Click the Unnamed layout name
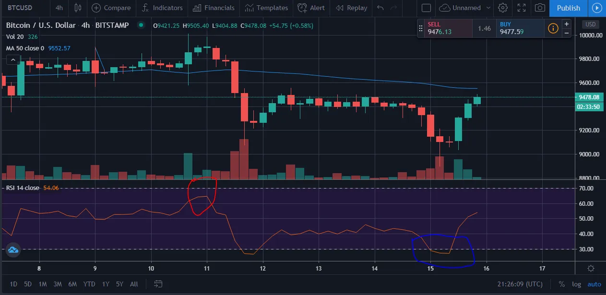This screenshot has width=606, height=295. coord(467,8)
